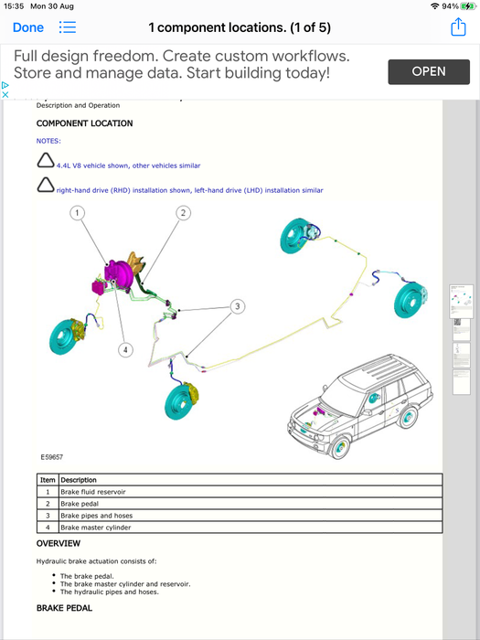The width and height of the screenshot is (480, 640).
Task: Tap the ad info triangle icon
Action: click(5, 85)
